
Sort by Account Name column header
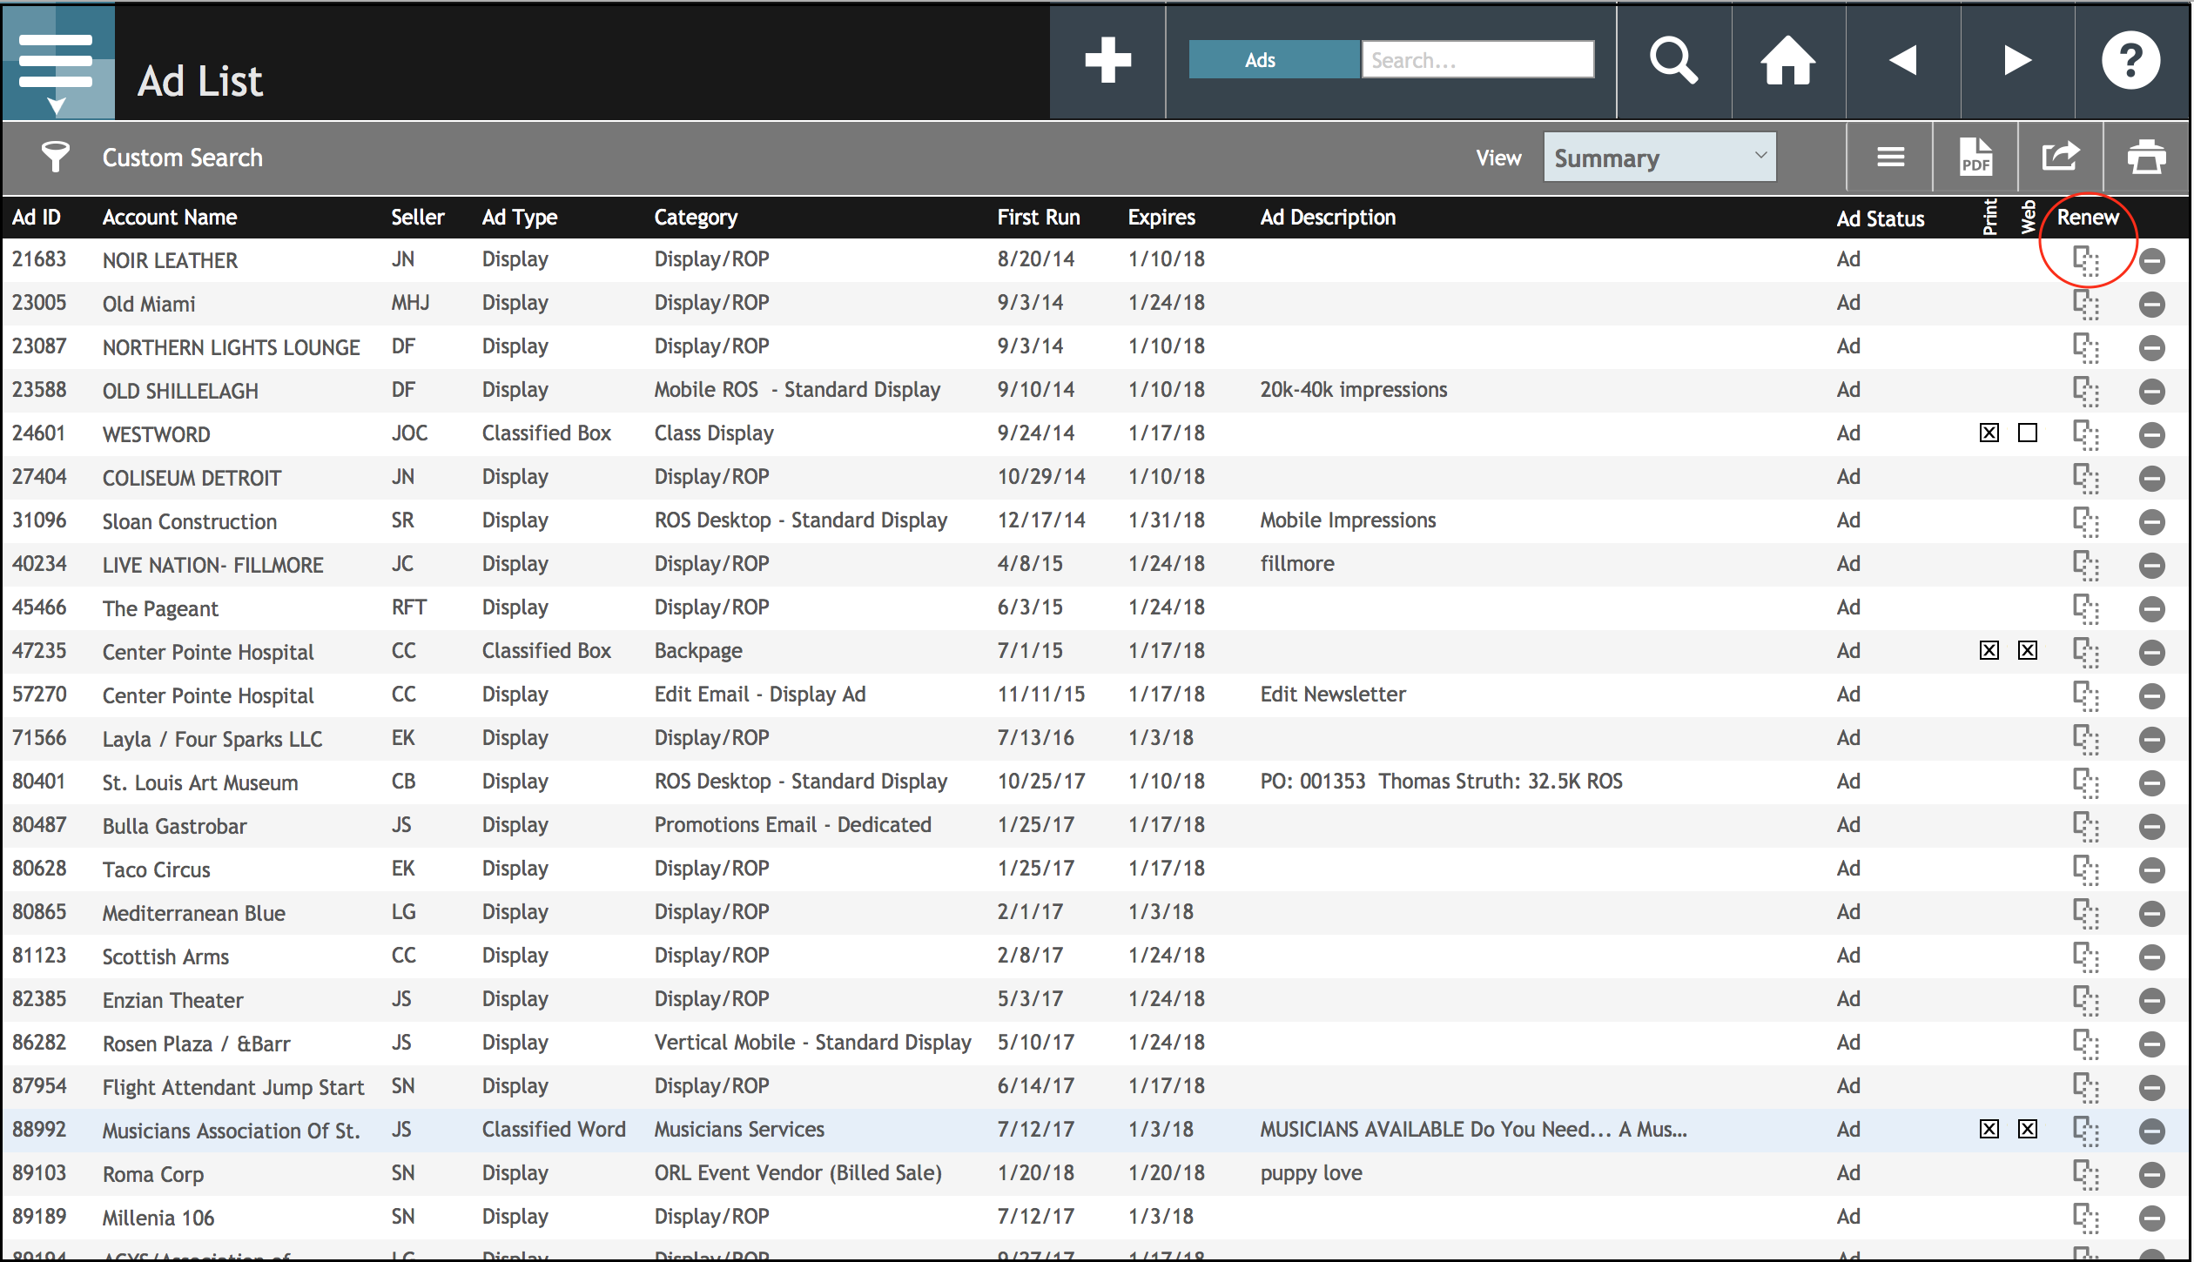pos(170,217)
